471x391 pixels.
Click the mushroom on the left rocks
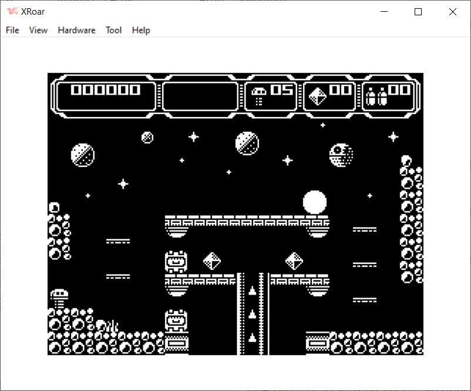tap(59, 296)
